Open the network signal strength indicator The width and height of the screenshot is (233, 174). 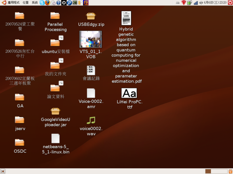coord(196,3)
